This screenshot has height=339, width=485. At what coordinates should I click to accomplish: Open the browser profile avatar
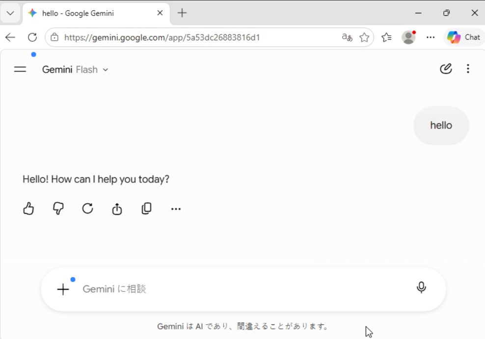point(408,37)
